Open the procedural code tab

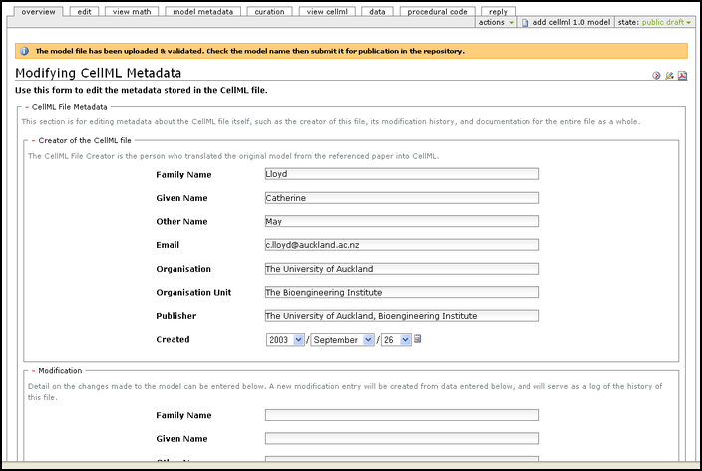point(438,12)
